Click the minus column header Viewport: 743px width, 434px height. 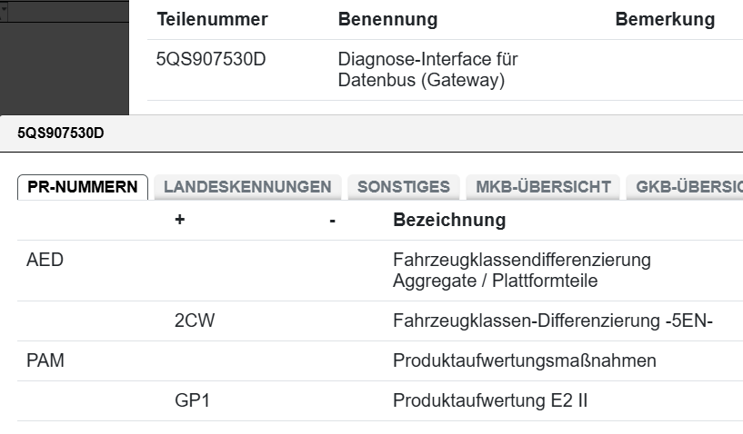(333, 220)
